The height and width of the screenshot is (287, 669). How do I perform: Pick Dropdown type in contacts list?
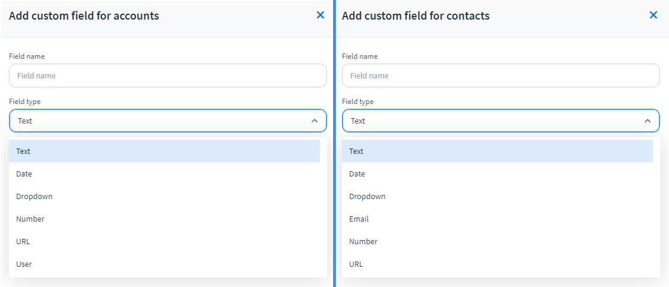tap(497, 196)
